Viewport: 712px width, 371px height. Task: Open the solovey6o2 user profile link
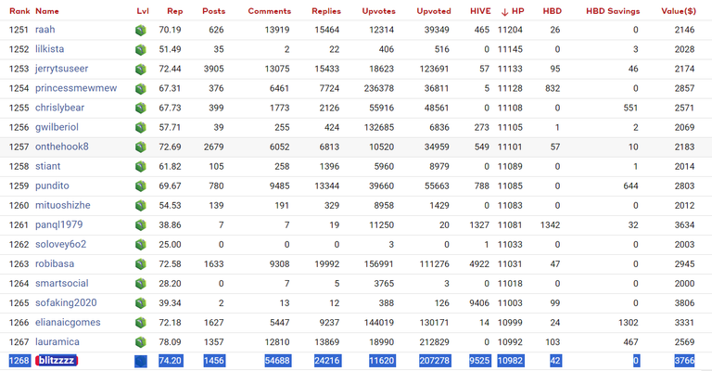pyautogui.click(x=61, y=244)
